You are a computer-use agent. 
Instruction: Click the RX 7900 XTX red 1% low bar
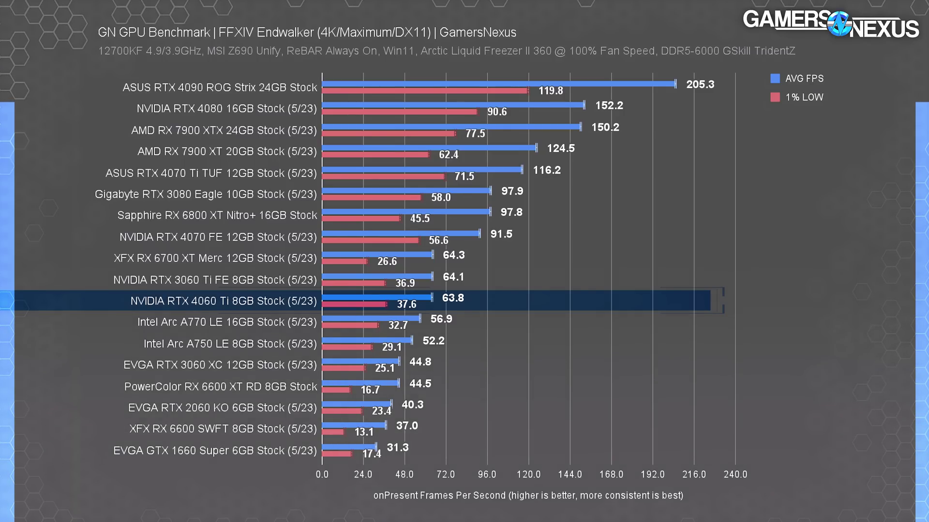click(x=388, y=134)
